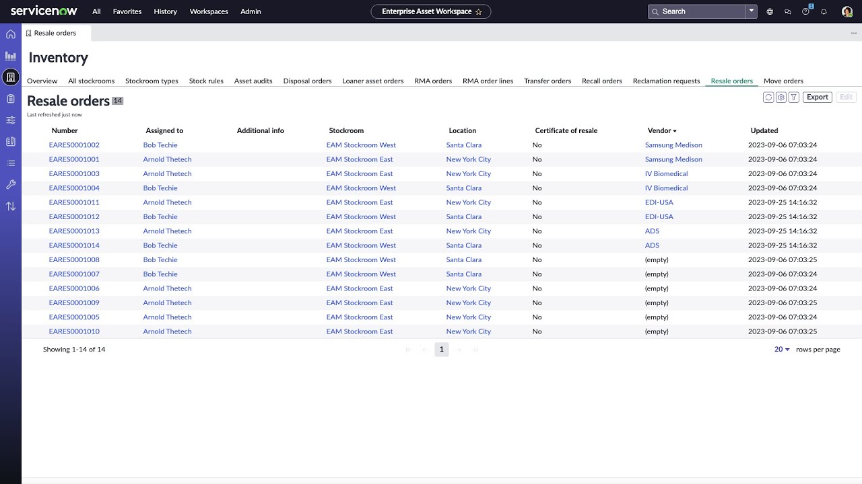
Task: Switch to the Overview tab
Action: click(42, 81)
